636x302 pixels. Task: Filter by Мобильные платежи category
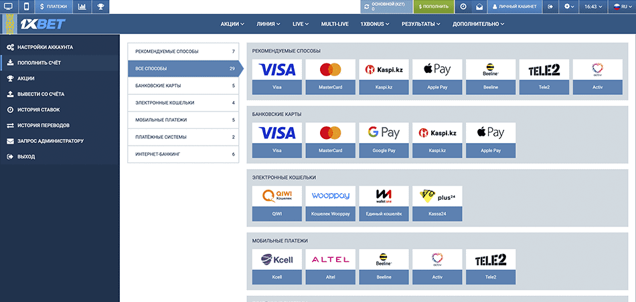(183, 120)
